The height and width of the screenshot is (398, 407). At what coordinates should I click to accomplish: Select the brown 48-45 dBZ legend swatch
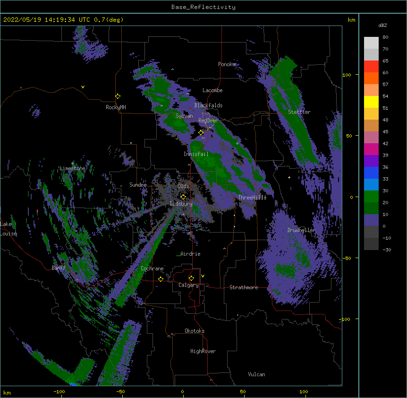click(371, 125)
